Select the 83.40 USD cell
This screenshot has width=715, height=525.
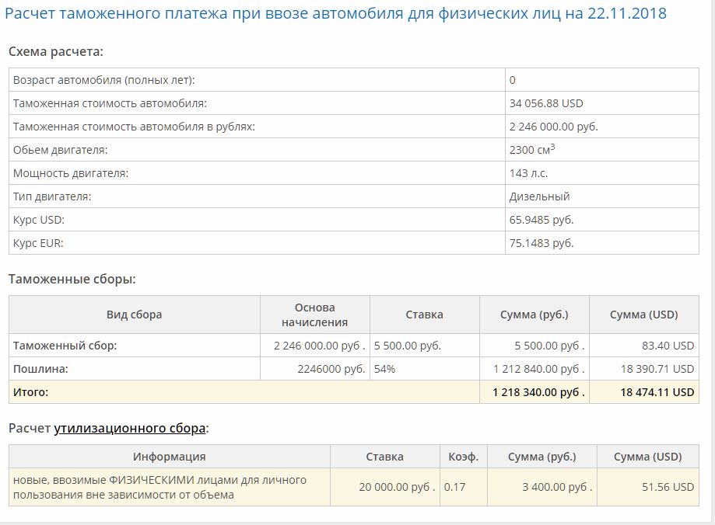pos(668,346)
